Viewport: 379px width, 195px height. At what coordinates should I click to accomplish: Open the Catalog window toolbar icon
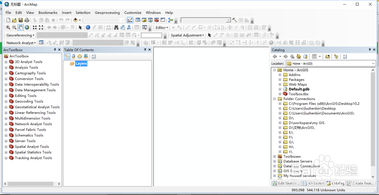[144, 20]
